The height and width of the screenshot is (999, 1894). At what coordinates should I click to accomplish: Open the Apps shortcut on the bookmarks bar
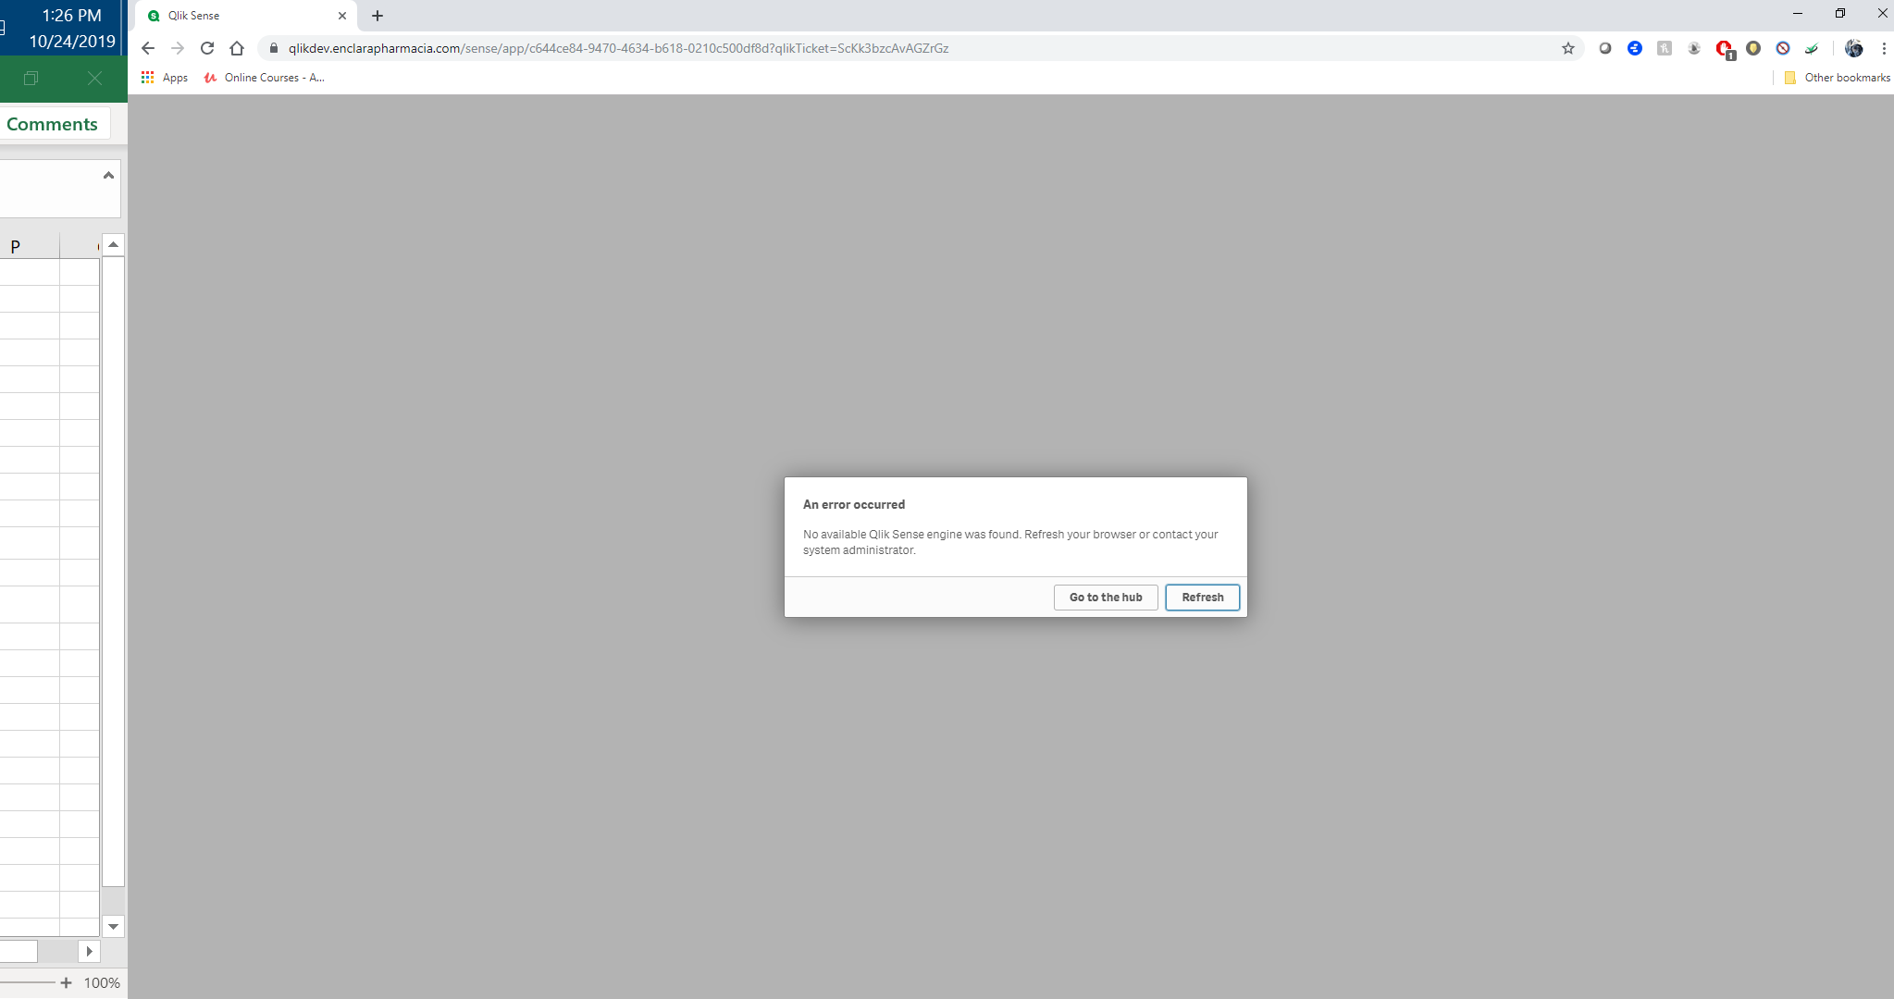point(164,78)
